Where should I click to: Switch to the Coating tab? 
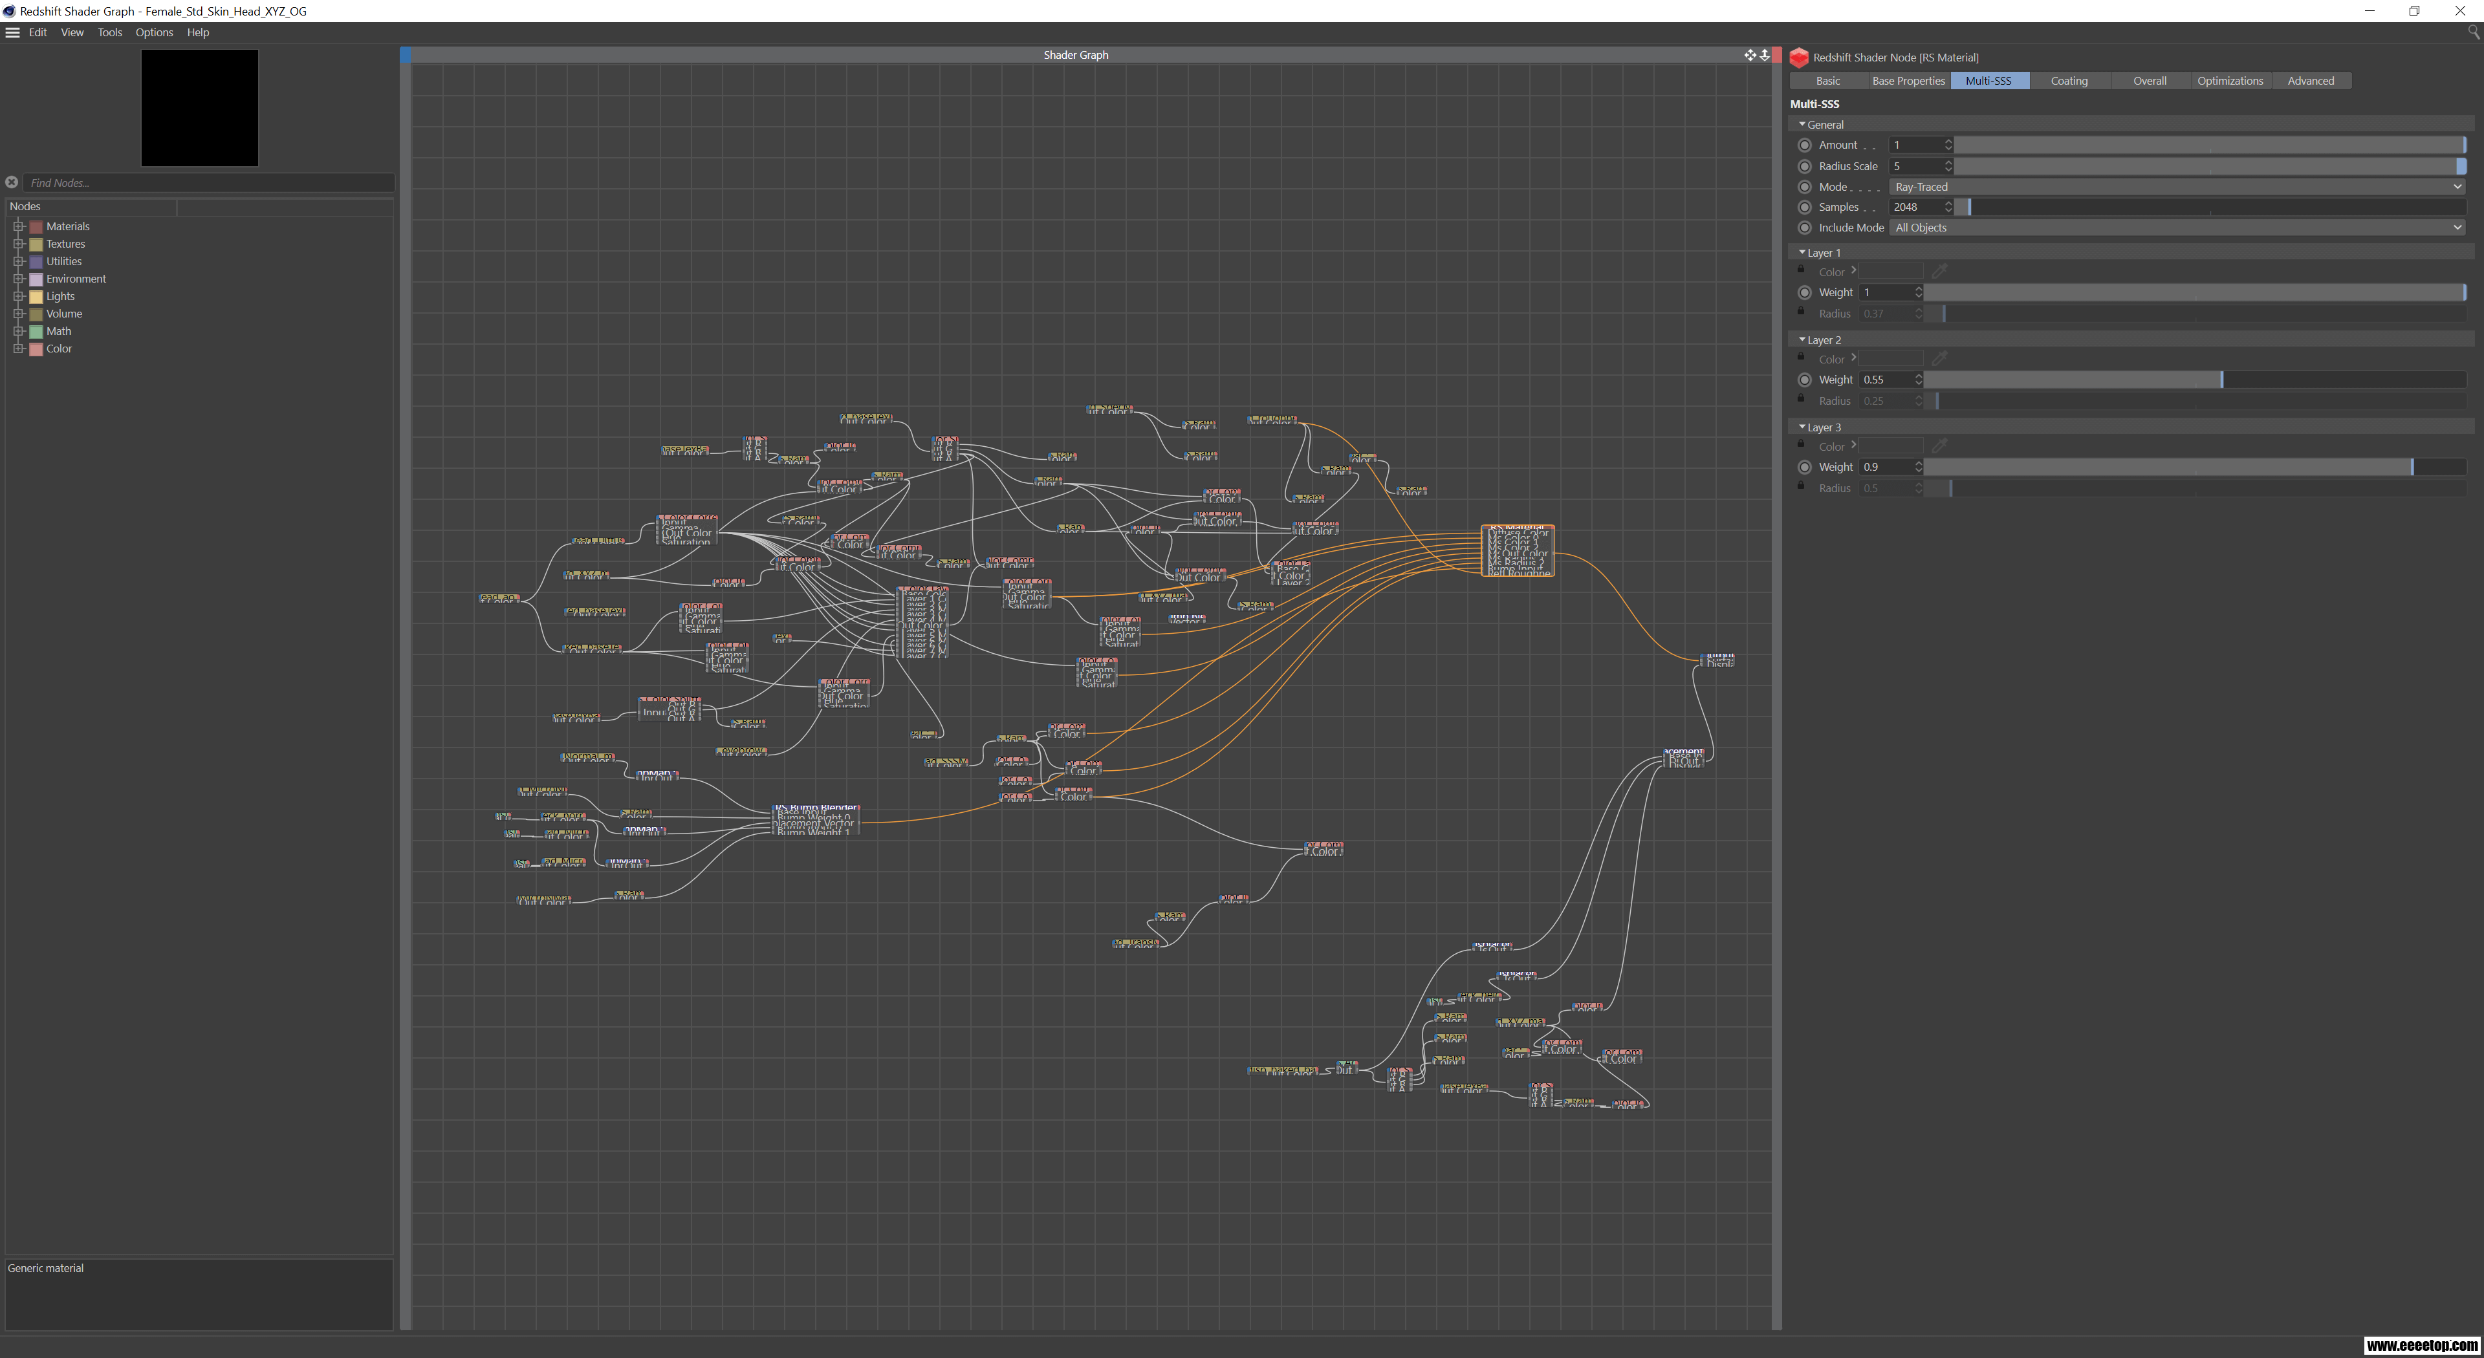click(2069, 81)
